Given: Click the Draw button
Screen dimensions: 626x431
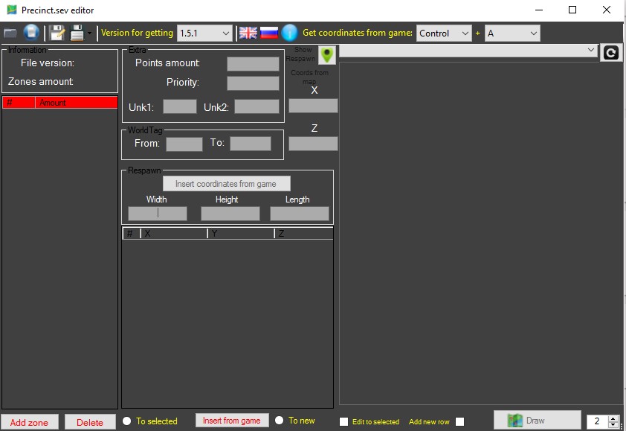Looking at the screenshot, I should [x=538, y=420].
